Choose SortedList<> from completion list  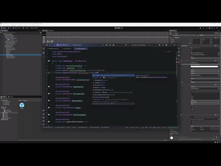pos(113,85)
